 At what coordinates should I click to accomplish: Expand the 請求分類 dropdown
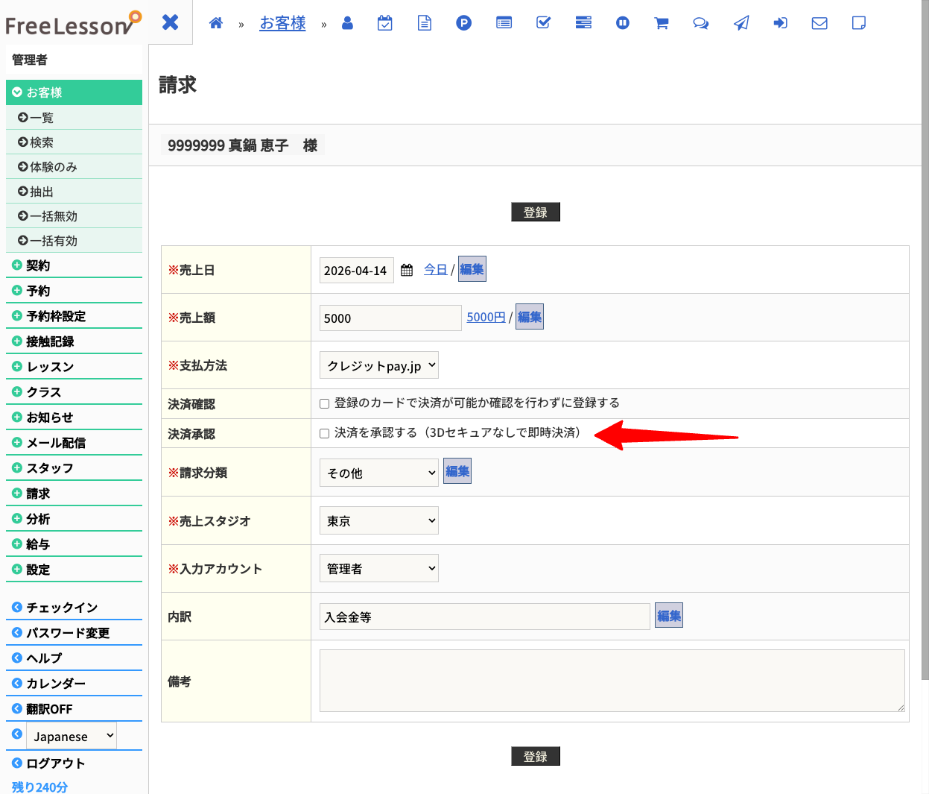pyautogui.click(x=378, y=473)
